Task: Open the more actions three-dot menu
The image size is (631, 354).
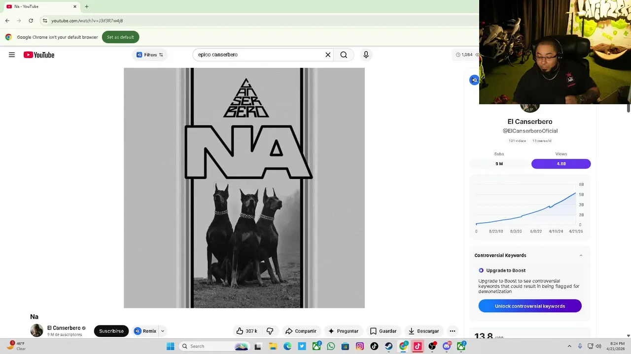Action: (452, 331)
